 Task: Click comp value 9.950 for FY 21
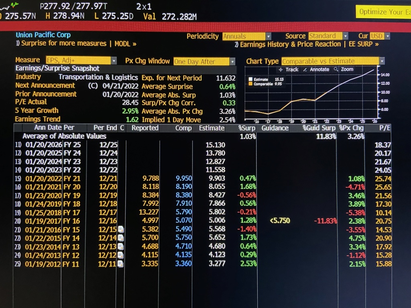(184, 178)
